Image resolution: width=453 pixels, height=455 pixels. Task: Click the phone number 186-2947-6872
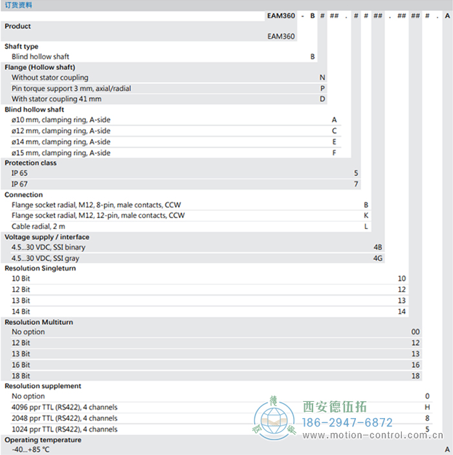click(x=348, y=423)
